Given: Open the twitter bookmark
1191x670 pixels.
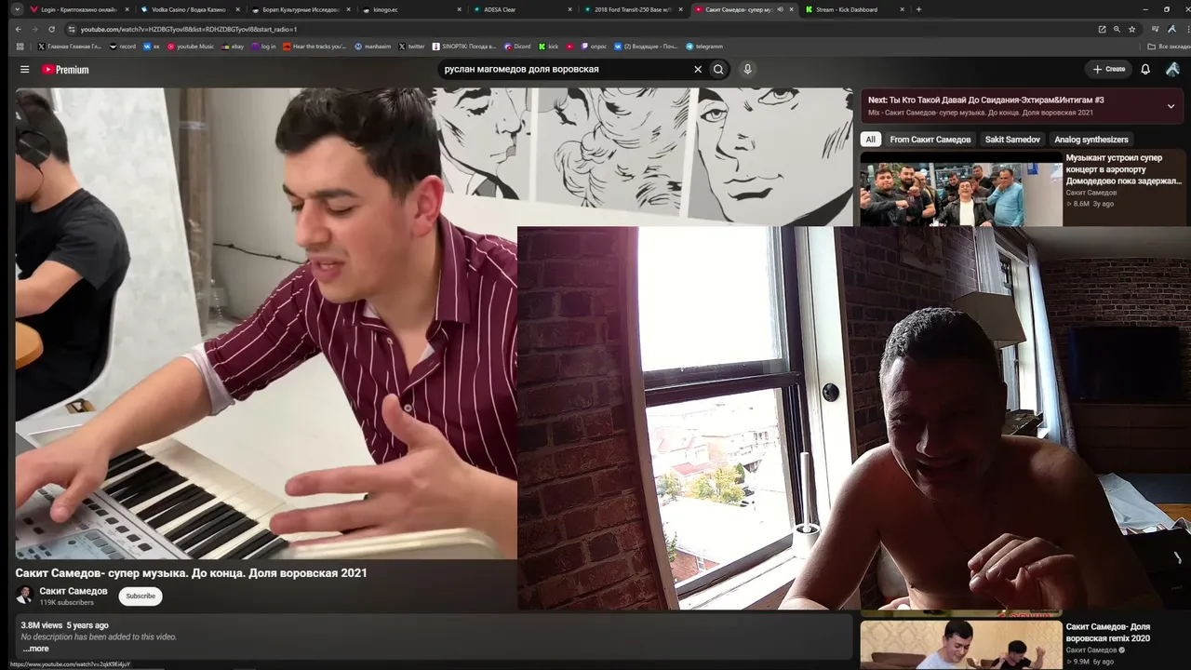Looking at the screenshot, I should [411, 46].
